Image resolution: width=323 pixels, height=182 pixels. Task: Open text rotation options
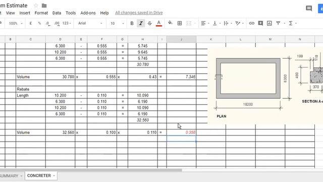[x=238, y=23]
